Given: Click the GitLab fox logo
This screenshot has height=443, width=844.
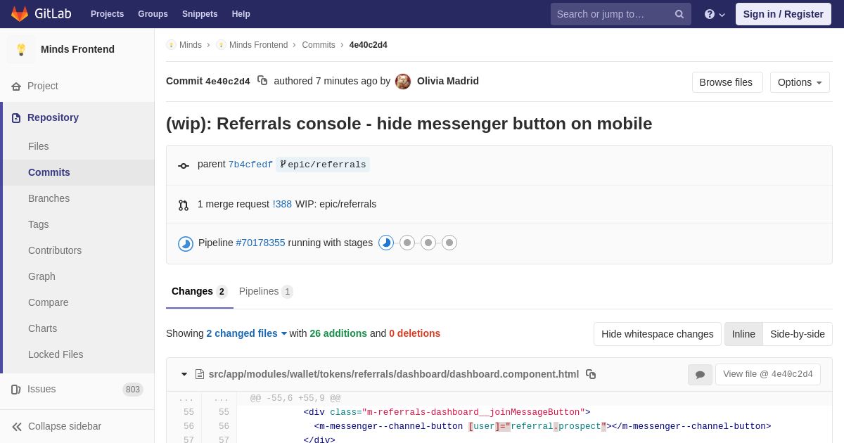Looking at the screenshot, I should tap(20, 14).
